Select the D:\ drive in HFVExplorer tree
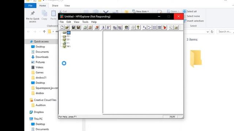The height and width of the screenshot is (131, 234). tap(69, 40)
